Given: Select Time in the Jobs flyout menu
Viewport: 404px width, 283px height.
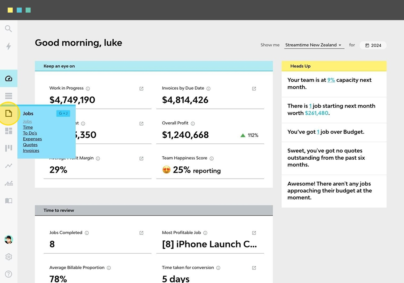Looking at the screenshot, I should [x=28, y=127].
